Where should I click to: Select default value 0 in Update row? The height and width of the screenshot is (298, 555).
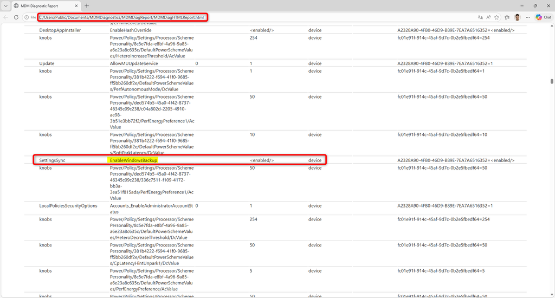click(197, 63)
